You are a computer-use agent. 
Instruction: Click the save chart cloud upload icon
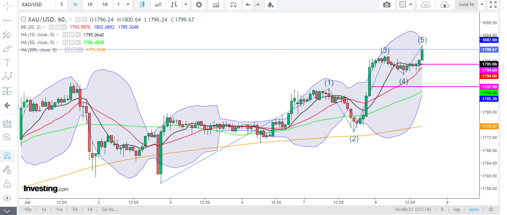444,5
